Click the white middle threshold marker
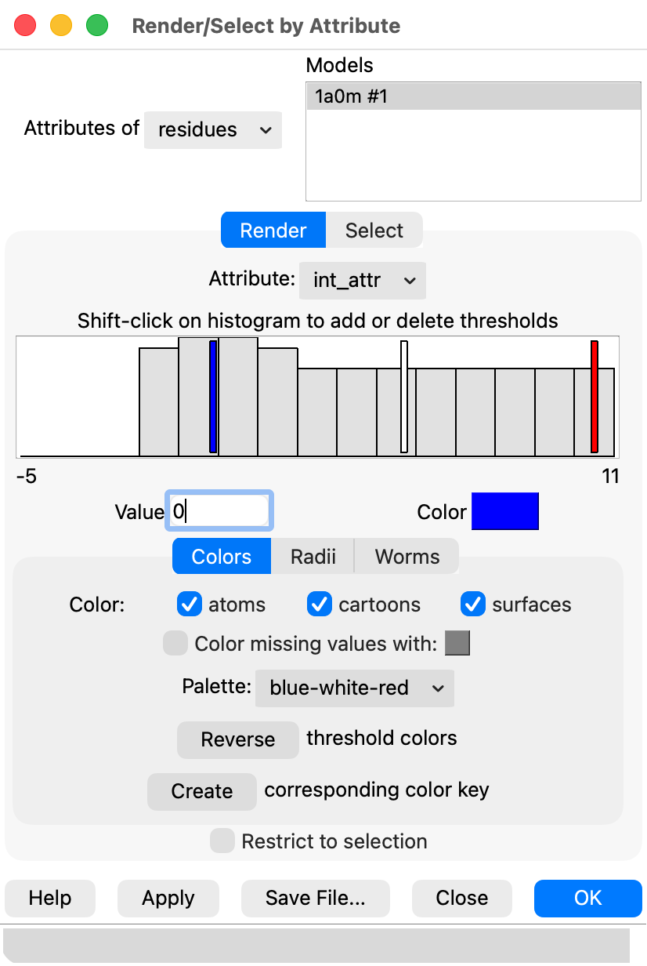This screenshot has height=966, width=647. (x=404, y=397)
